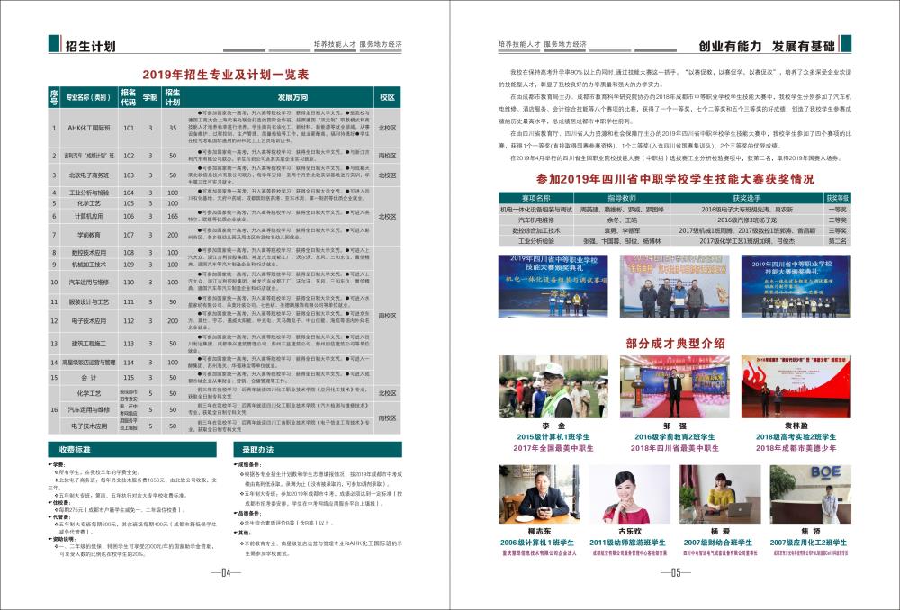Select the AHK化工国际班 table row name

[89, 129]
